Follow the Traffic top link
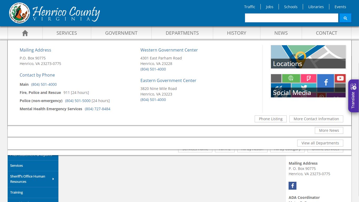 (x=250, y=7)
